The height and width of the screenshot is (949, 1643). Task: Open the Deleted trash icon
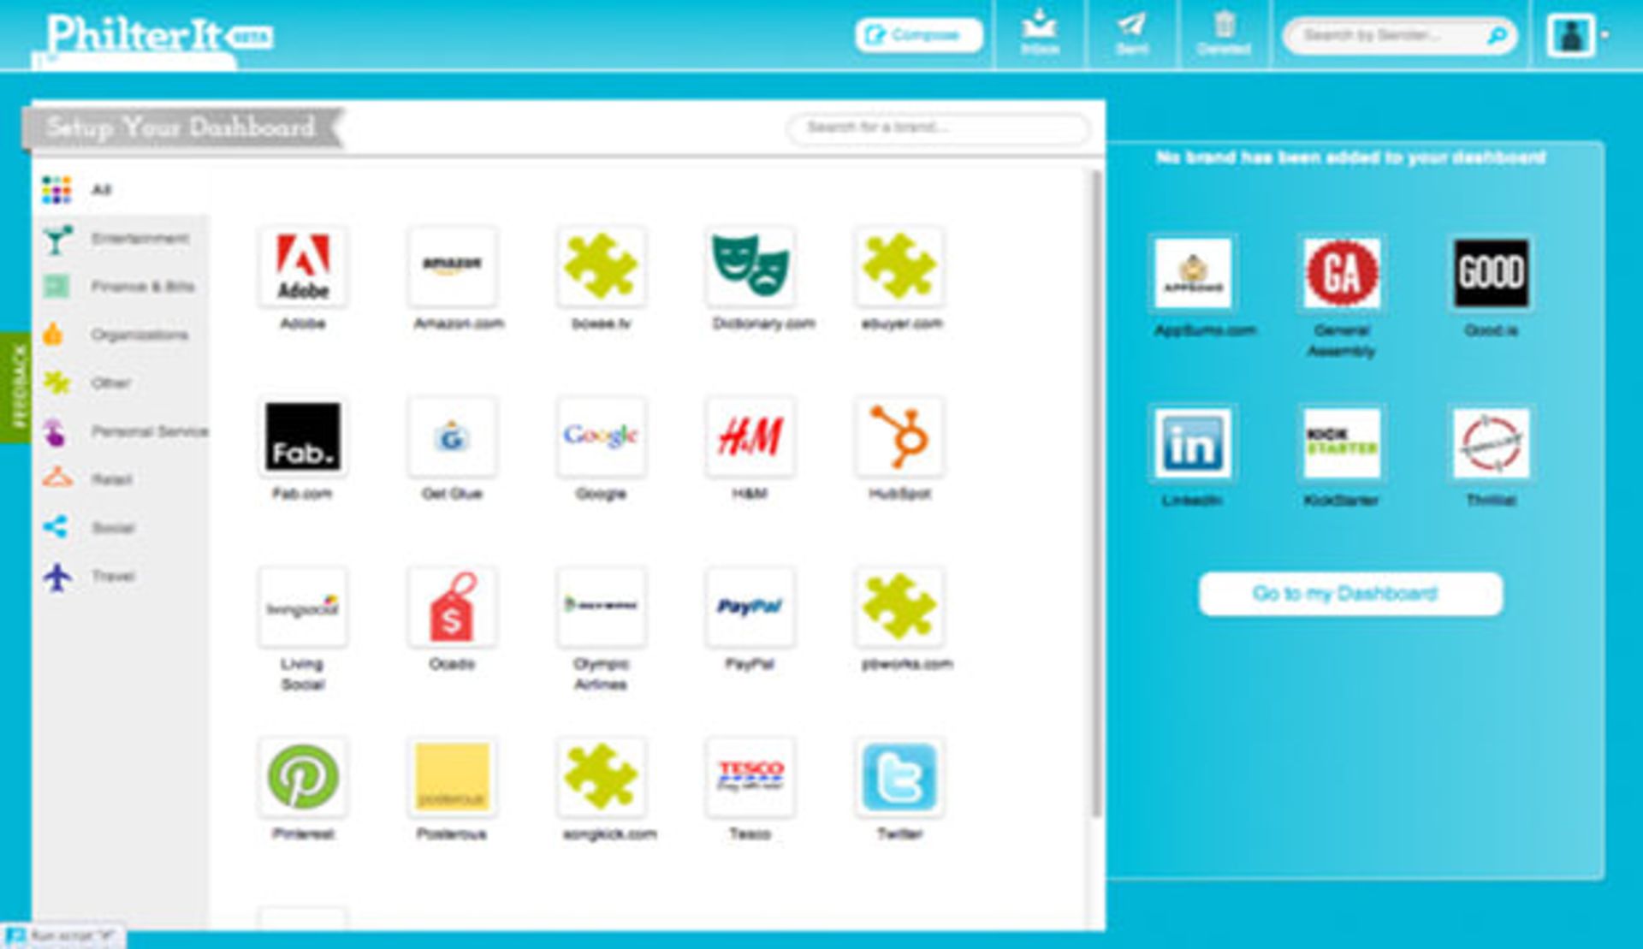coord(1225,33)
